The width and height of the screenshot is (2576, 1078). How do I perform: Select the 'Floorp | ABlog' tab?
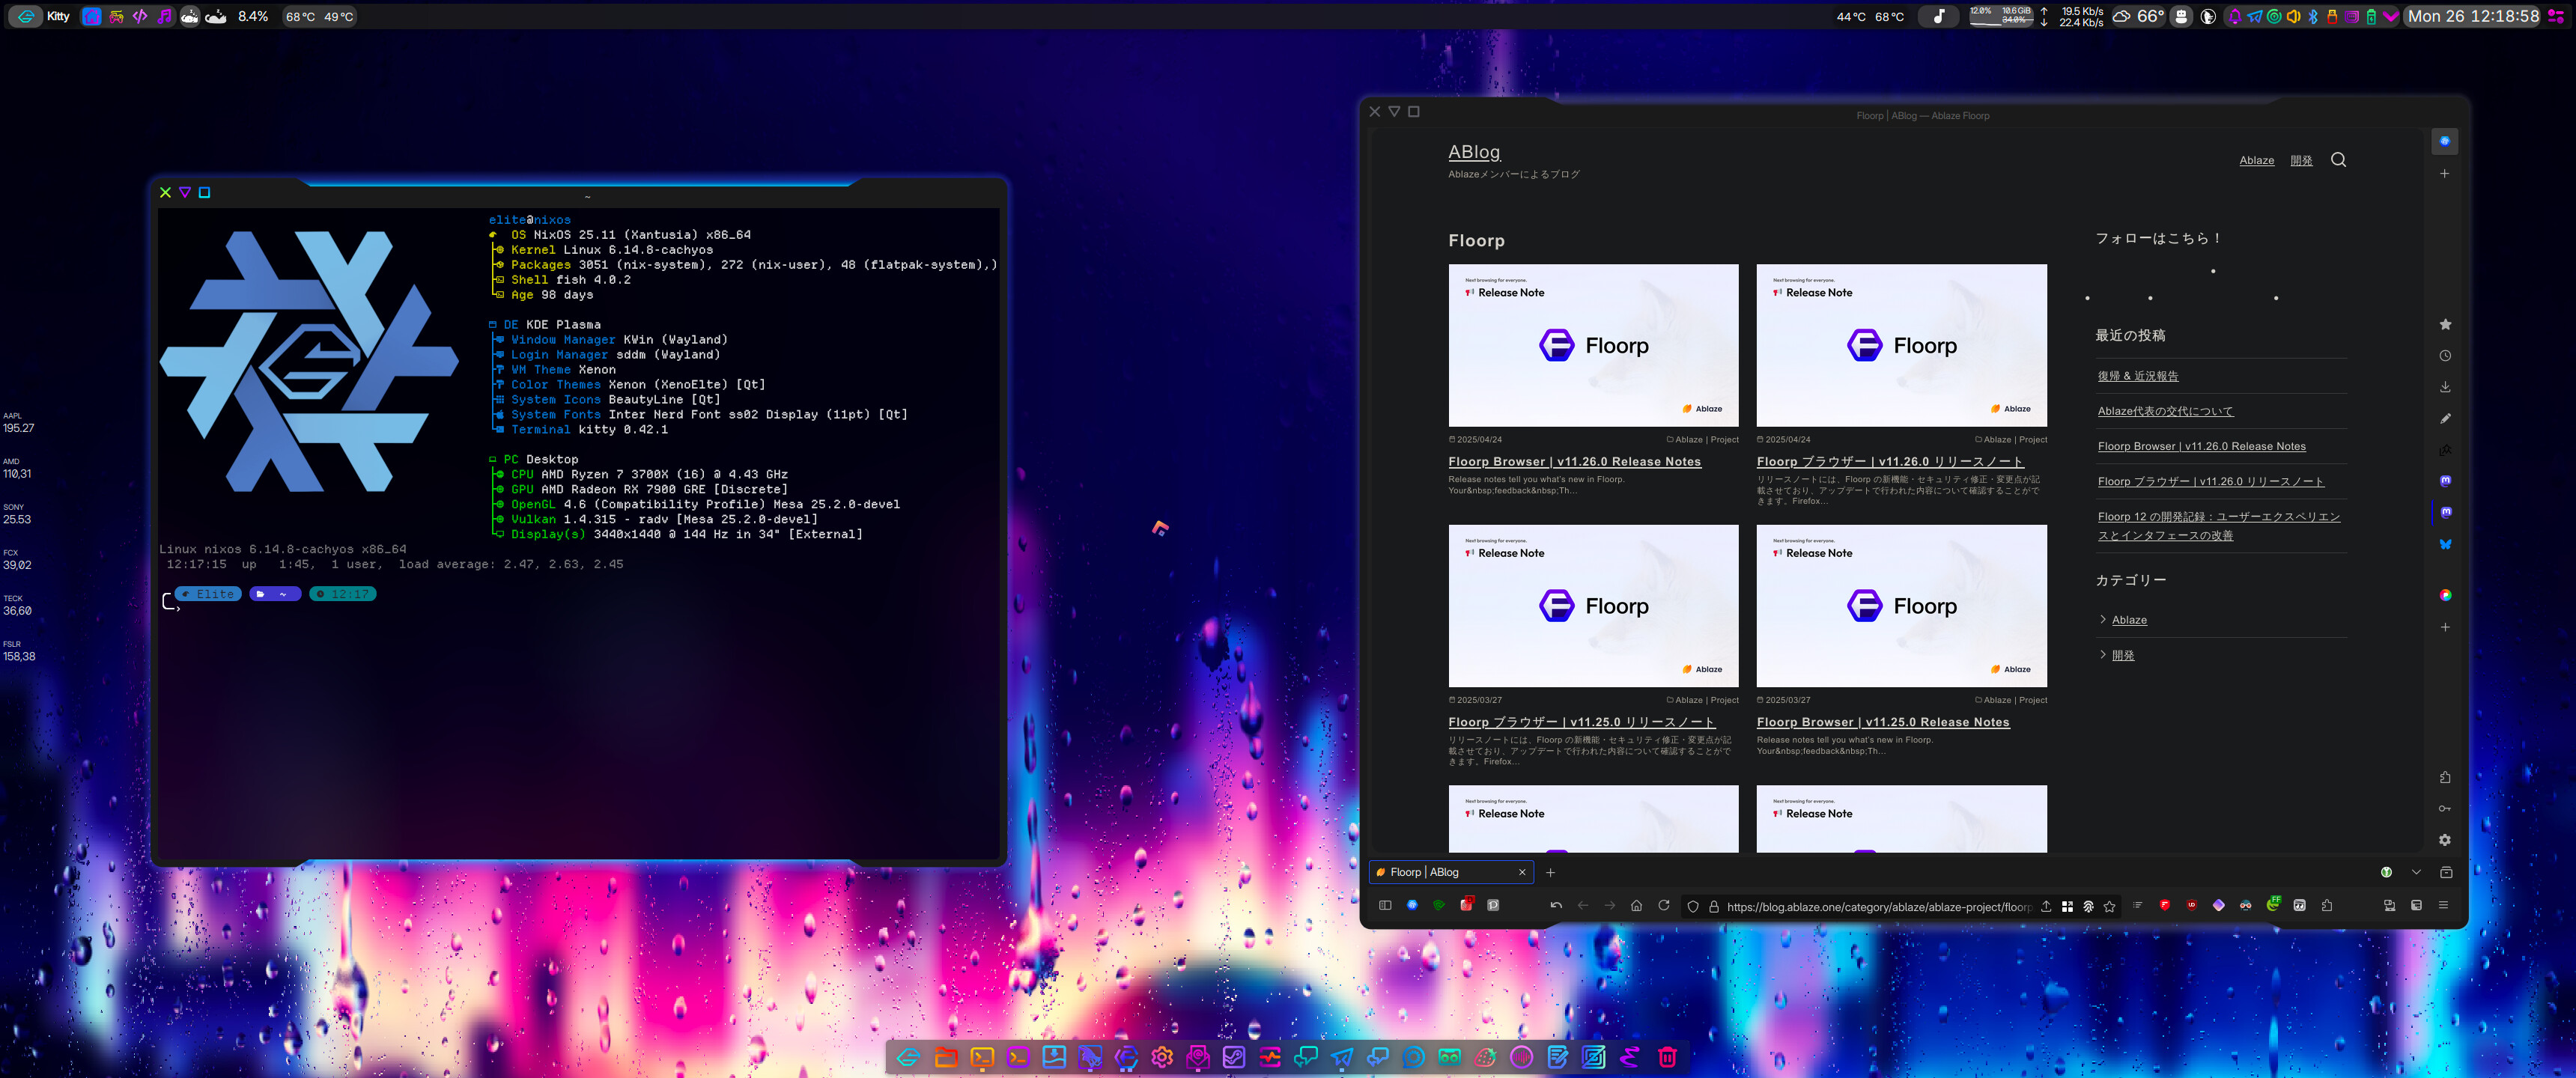[1450, 873]
